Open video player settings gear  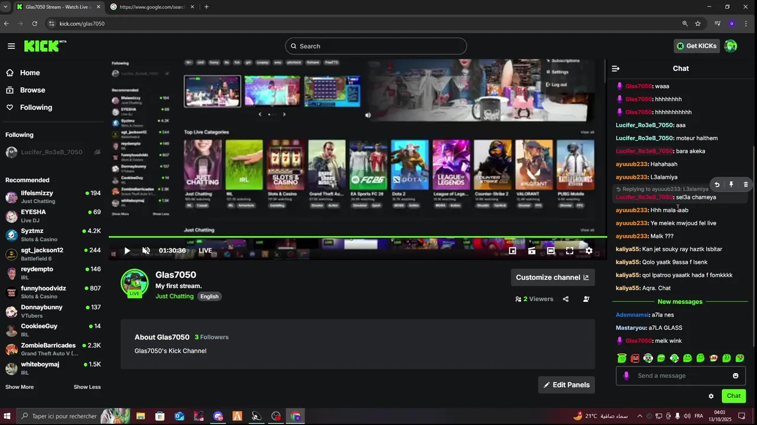pyautogui.click(x=588, y=251)
